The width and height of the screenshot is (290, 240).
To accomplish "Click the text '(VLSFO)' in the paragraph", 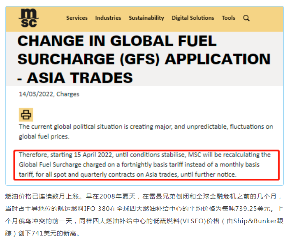I will pos(193,221).
